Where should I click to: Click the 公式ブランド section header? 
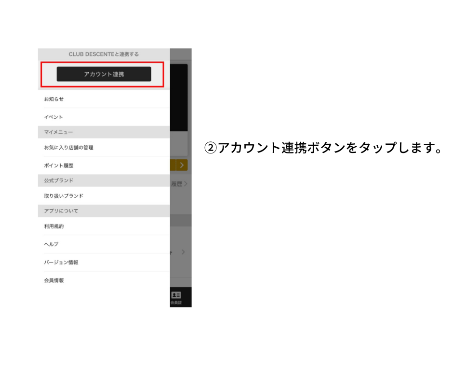(x=104, y=180)
